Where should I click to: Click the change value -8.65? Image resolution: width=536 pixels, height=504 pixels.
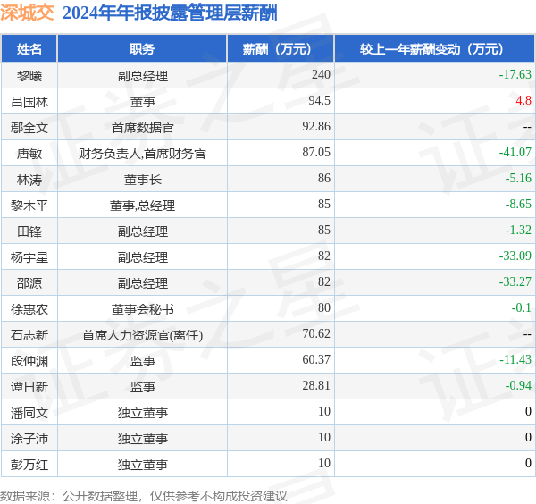coord(518,205)
